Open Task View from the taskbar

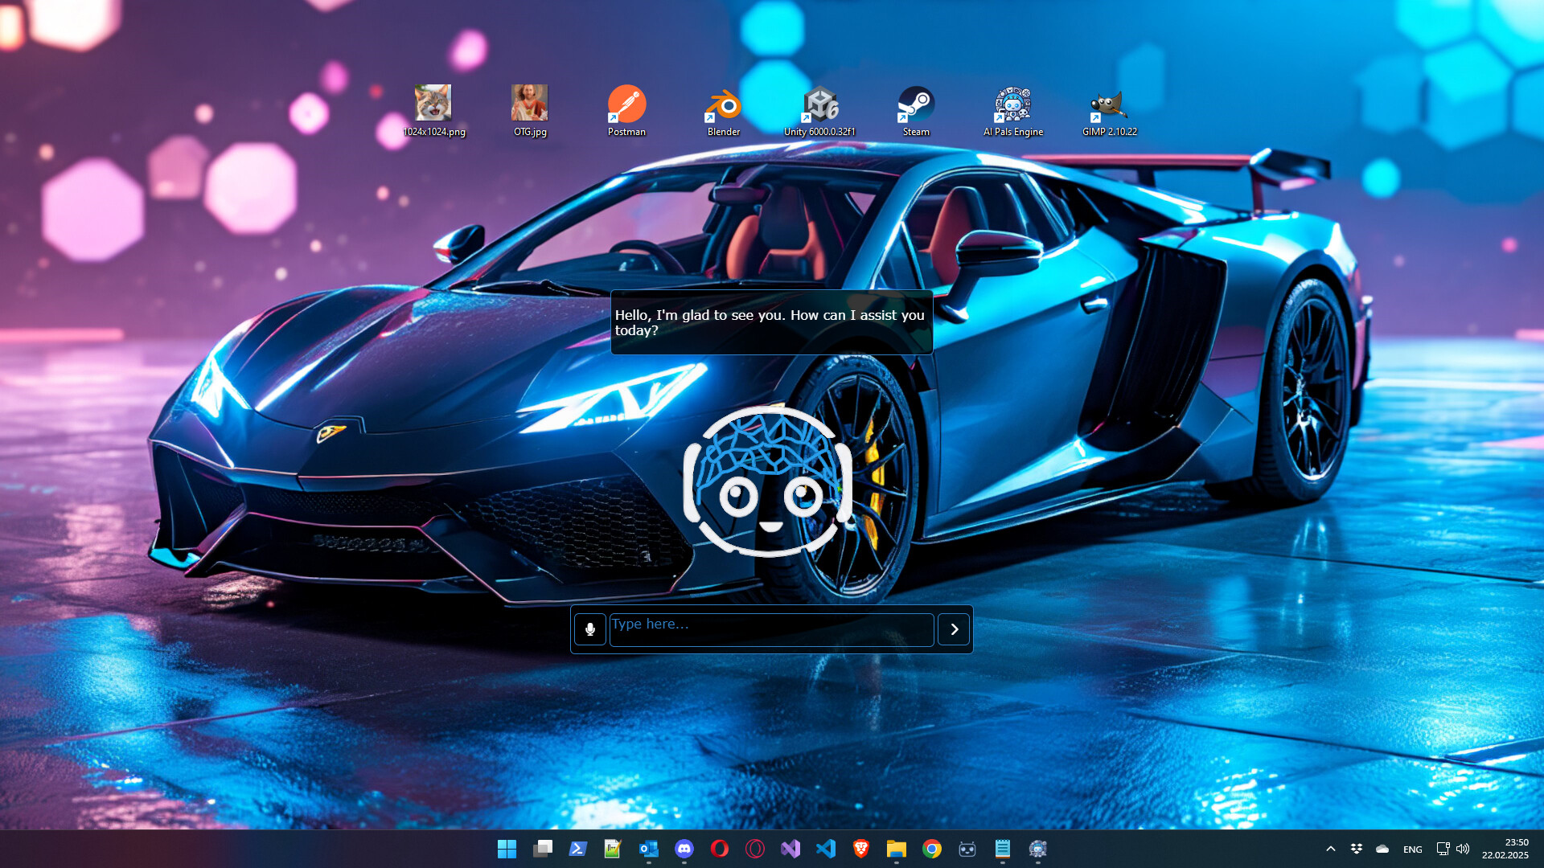pyautogui.click(x=543, y=849)
